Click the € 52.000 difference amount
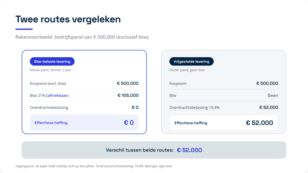 [189, 150]
